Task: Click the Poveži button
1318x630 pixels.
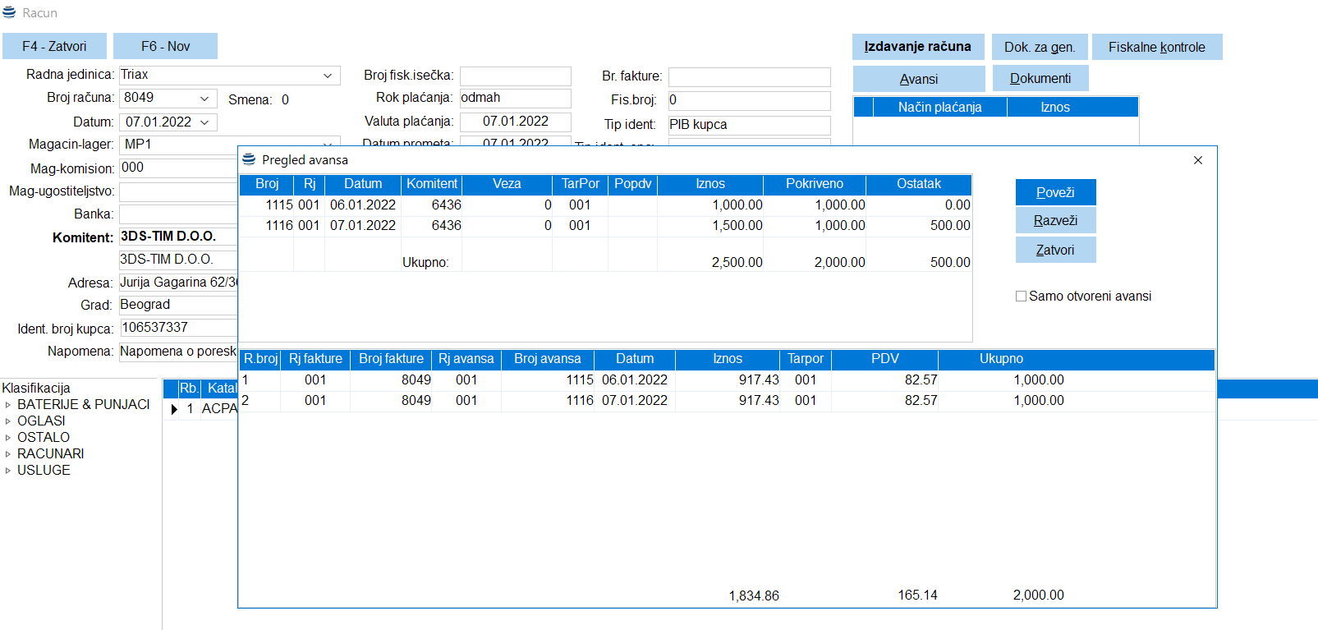Action: tap(1055, 192)
